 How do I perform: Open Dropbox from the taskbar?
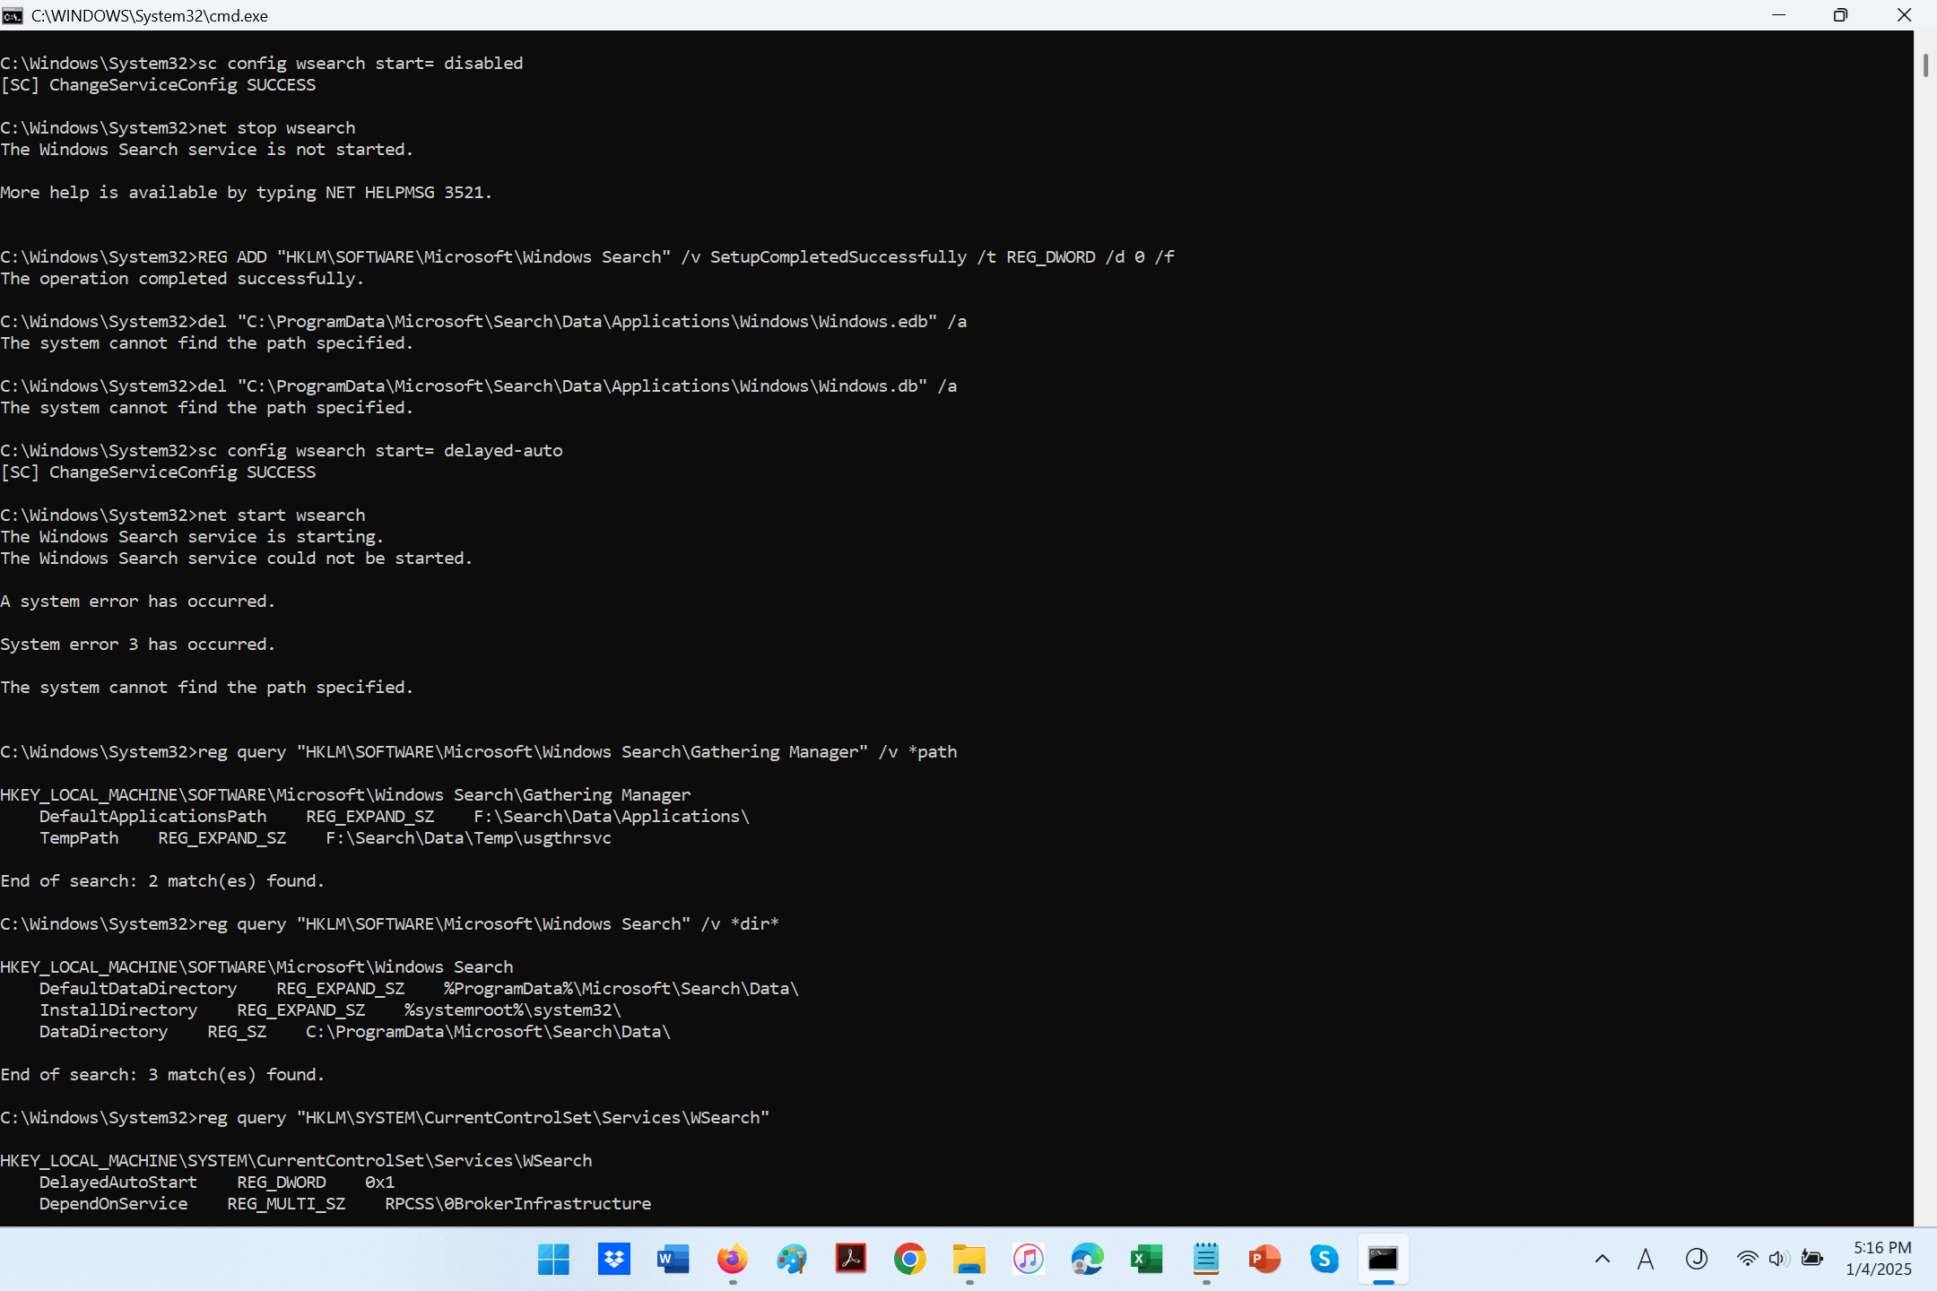[613, 1259]
